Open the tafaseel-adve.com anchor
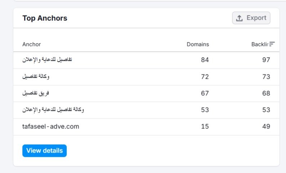Viewport: 286px width, 173px height. (51, 127)
